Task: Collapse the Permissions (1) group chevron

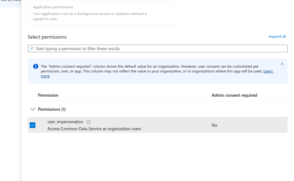Action: [x=33, y=109]
